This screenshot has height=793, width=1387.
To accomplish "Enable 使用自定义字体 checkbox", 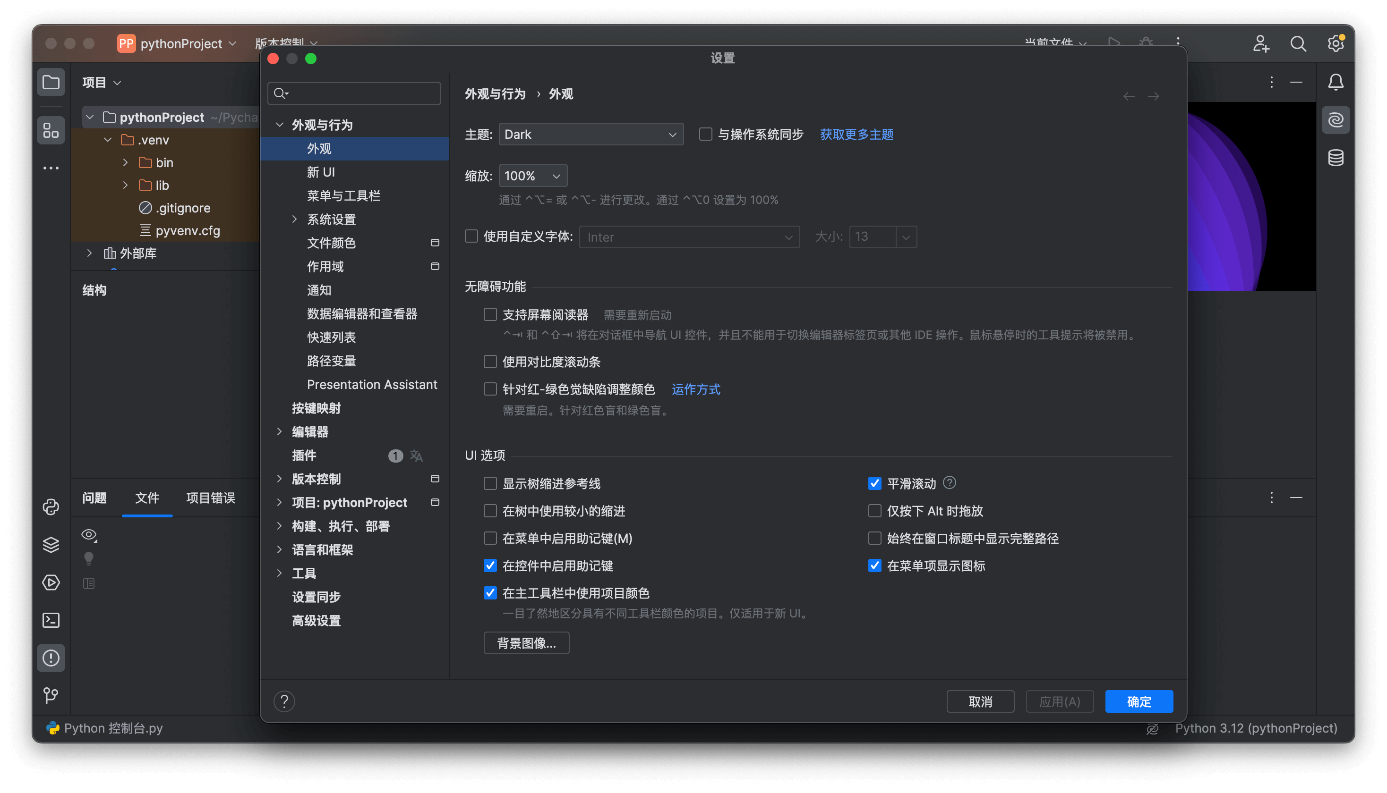I will point(471,236).
